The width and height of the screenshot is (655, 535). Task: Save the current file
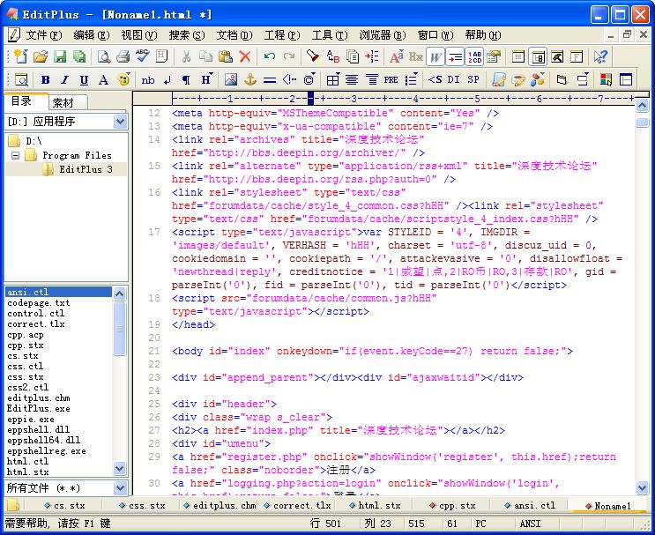tap(60, 56)
